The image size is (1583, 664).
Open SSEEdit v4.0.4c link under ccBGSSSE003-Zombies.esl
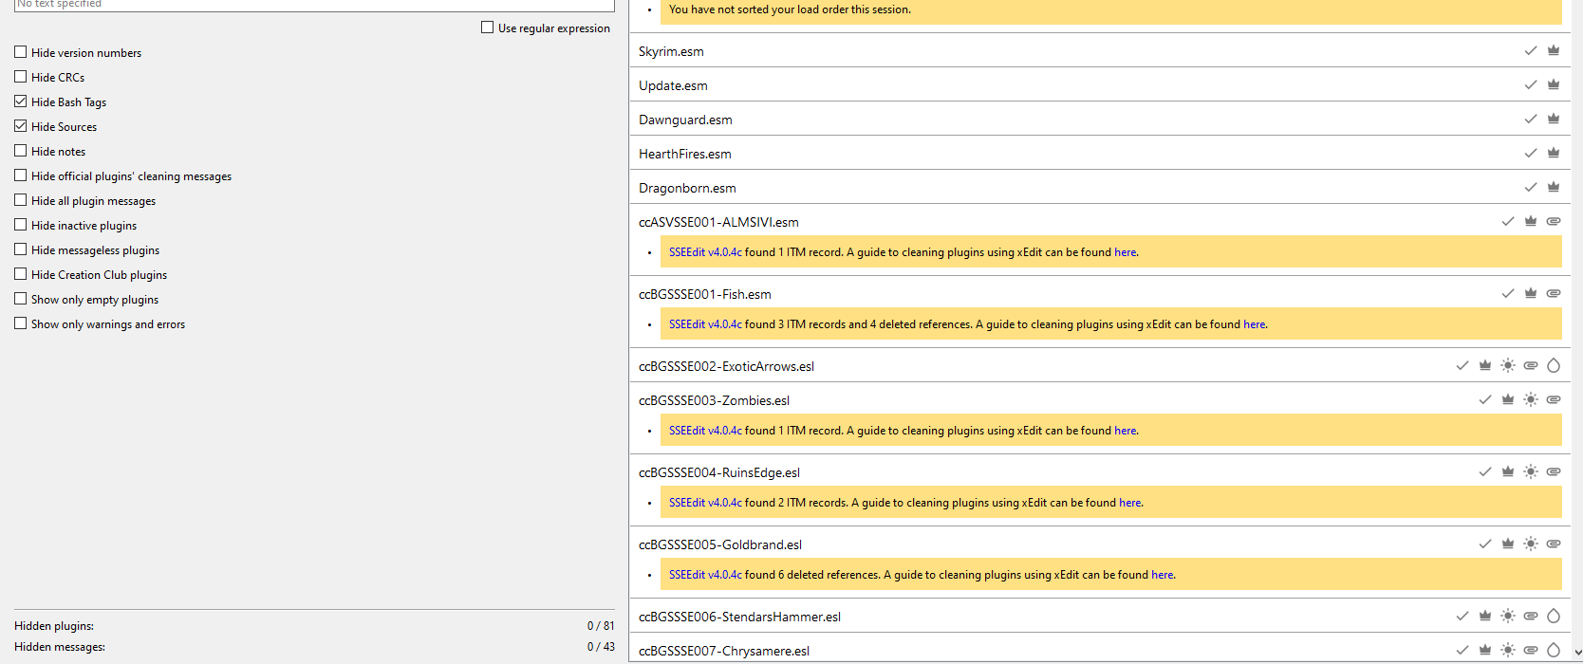(x=705, y=431)
